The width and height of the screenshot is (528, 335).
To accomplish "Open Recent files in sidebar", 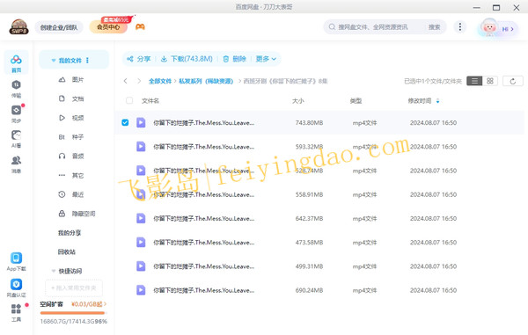I will point(71,194).
